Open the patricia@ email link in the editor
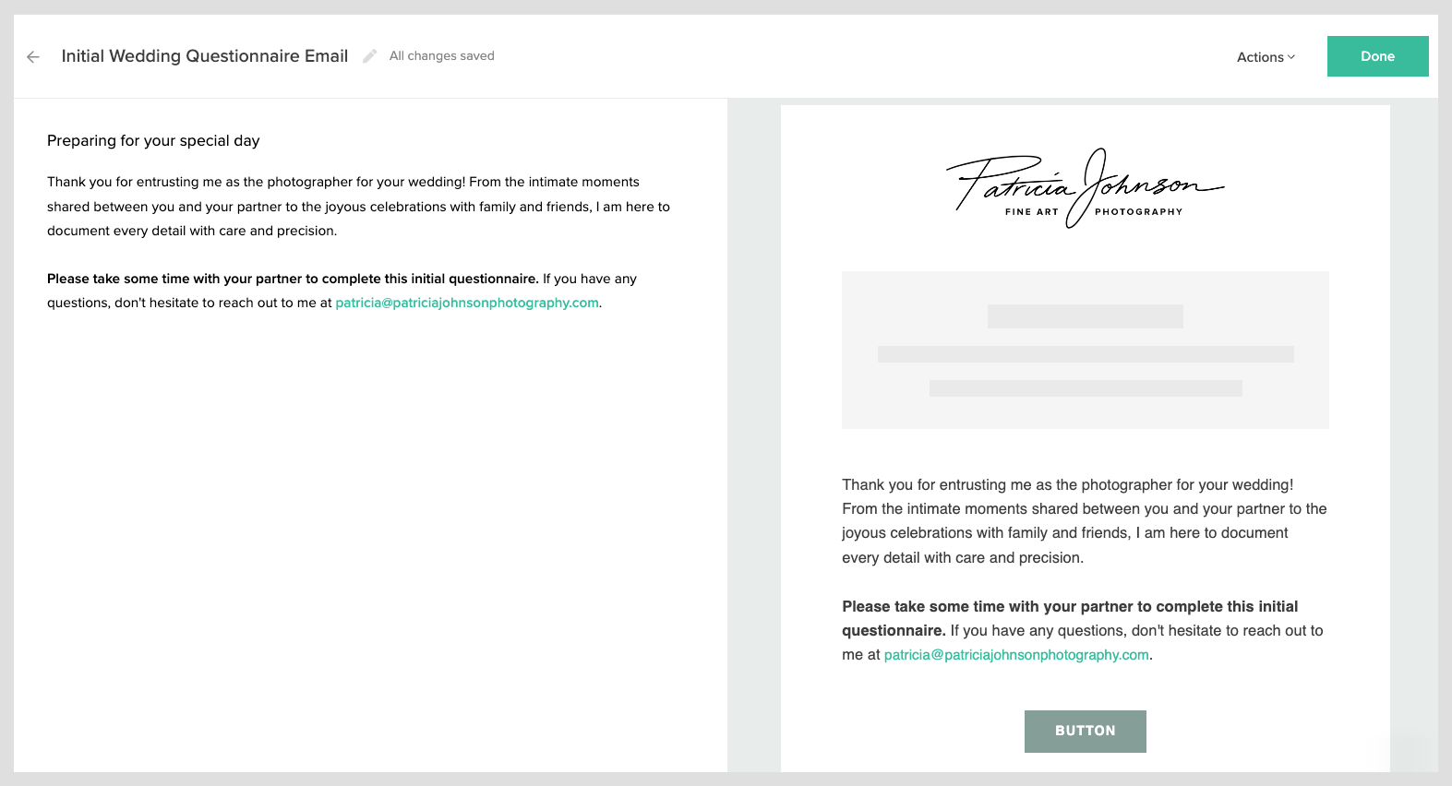This screenshot has width=1452, height=786. point(466,303)
